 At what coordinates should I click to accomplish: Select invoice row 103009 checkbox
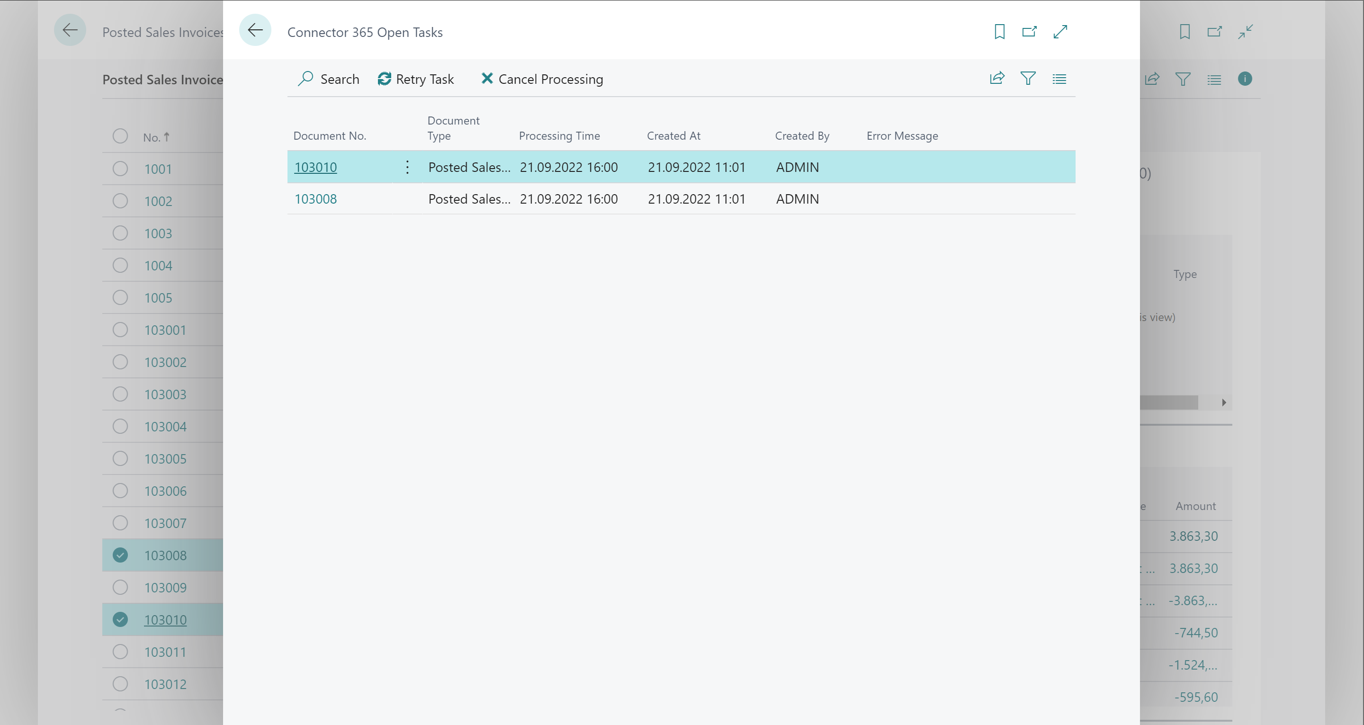[x=120, y=587]
